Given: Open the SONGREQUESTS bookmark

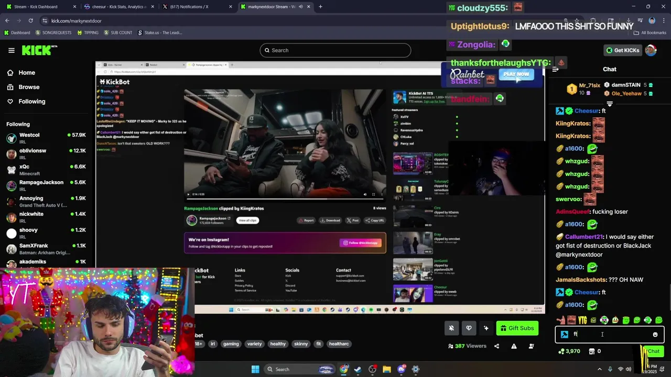Looking at the screenshot, I should tap(53, 32).
